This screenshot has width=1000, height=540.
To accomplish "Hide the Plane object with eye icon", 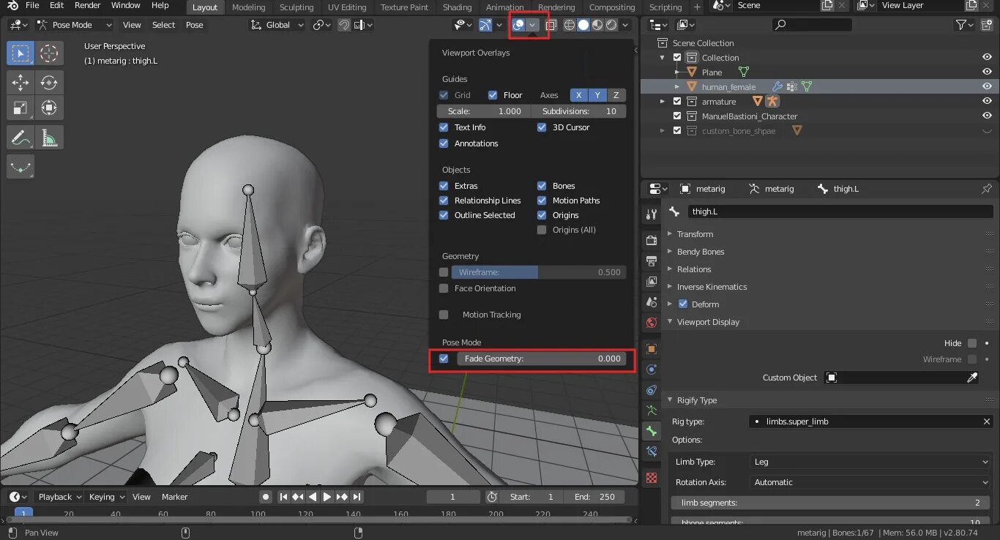I will [x=987, y=72].
